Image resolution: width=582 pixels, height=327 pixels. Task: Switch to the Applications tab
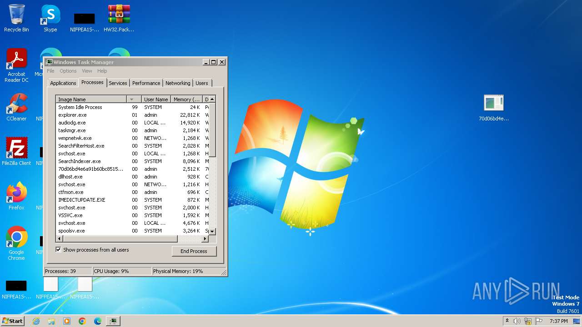click(x=63, y=83)
